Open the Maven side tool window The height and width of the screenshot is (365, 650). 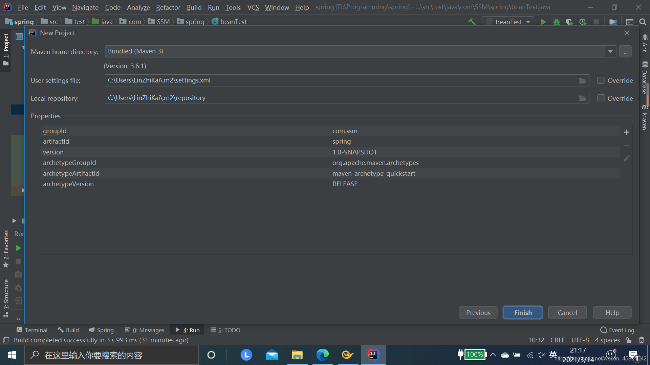click(x=645, y=117)
